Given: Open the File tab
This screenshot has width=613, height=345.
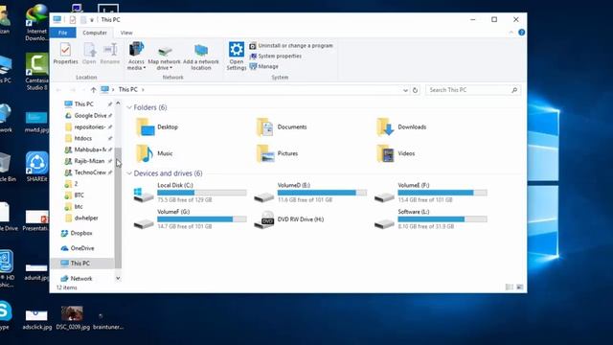Looking at the screenshot, I should click(x=62, y=33).
